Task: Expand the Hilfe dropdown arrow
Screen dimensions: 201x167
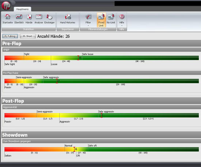Action: tap(122, 26)
